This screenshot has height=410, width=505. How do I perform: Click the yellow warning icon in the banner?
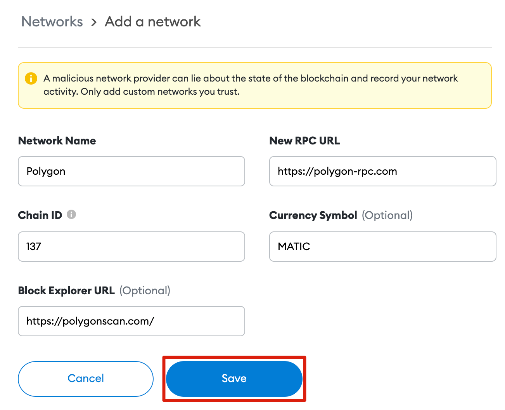[31, 78]
